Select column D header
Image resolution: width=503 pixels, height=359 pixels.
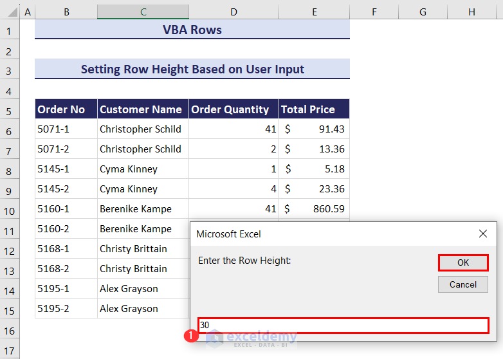pos(233,12)
